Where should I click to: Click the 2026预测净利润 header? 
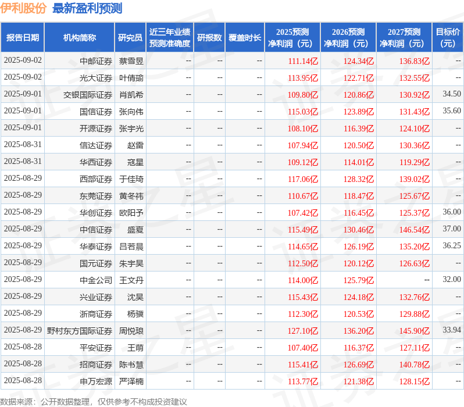(x=348, y=38)
